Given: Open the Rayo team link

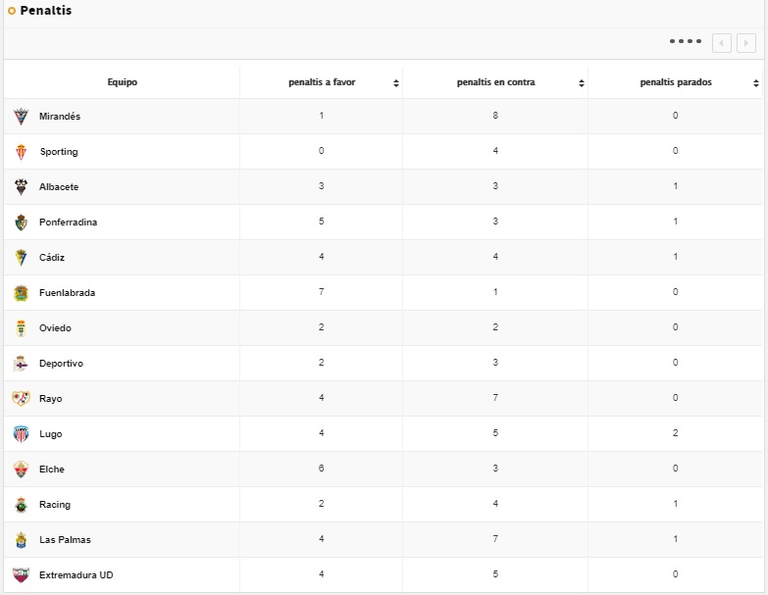Looking at the screenshot, I should 51,399.
